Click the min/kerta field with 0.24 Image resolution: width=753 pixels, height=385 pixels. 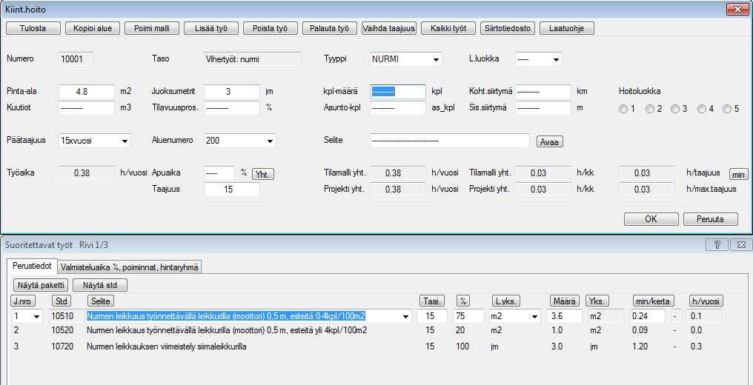click(x=648, y=316)
